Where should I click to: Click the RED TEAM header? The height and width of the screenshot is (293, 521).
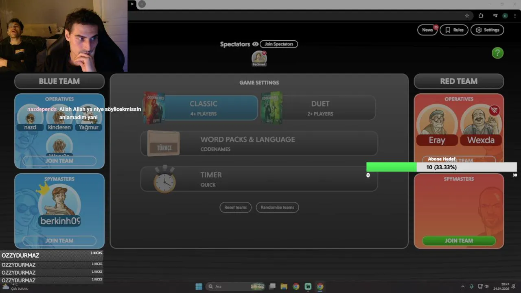point(459,81)
